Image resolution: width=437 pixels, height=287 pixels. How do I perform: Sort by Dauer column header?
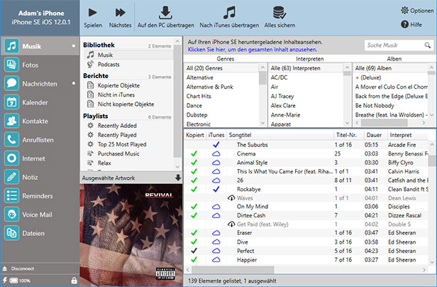pyautogui.click(x=376, y=135)
